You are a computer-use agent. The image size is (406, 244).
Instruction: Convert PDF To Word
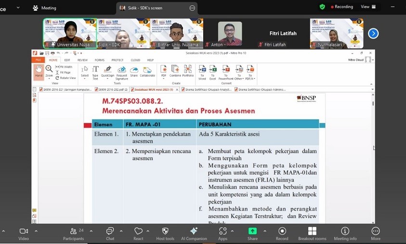pyautogui.click(x=202, y=72)
